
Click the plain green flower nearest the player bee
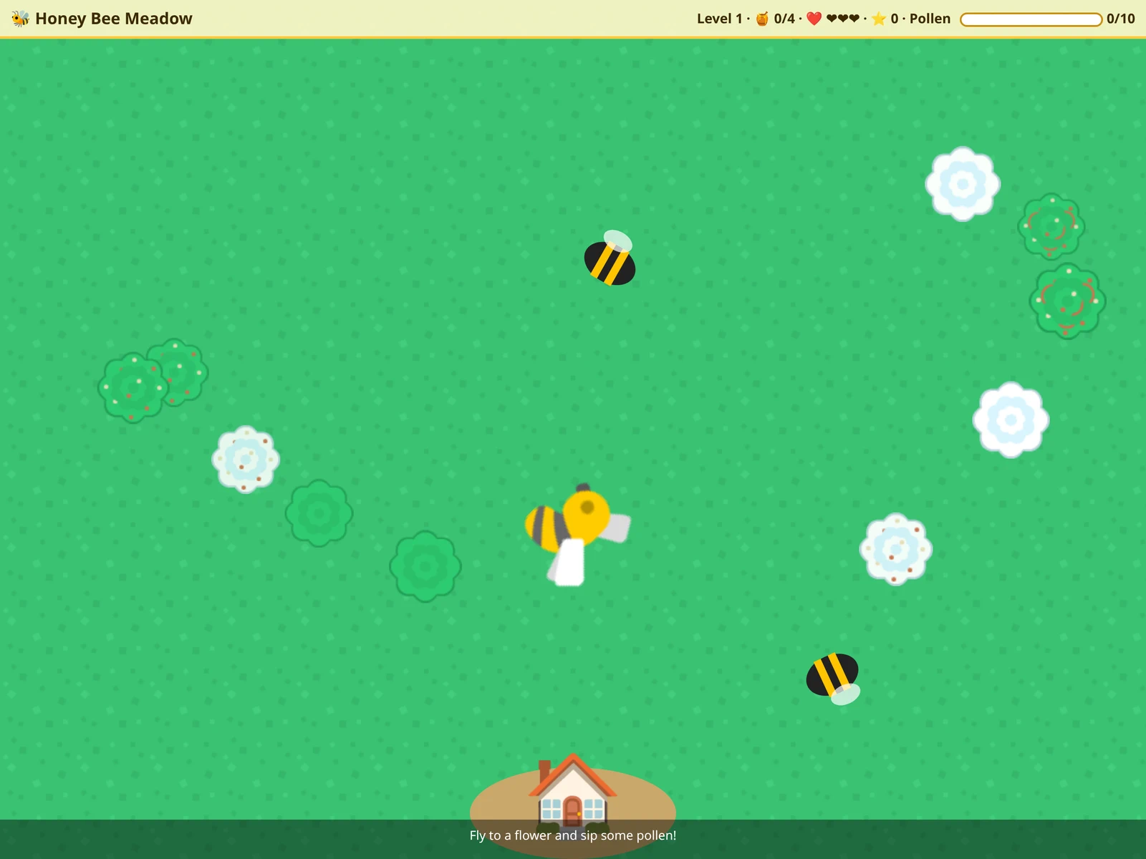click(425, 566)
